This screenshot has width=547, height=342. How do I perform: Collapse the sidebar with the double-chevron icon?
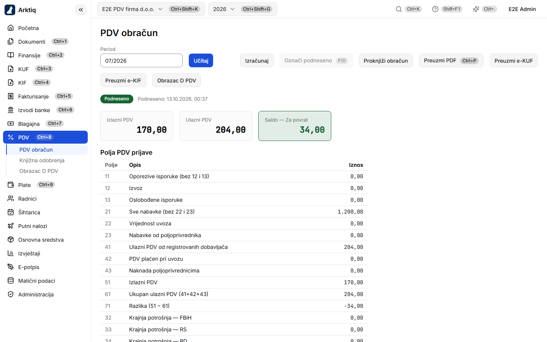(81, 10)
